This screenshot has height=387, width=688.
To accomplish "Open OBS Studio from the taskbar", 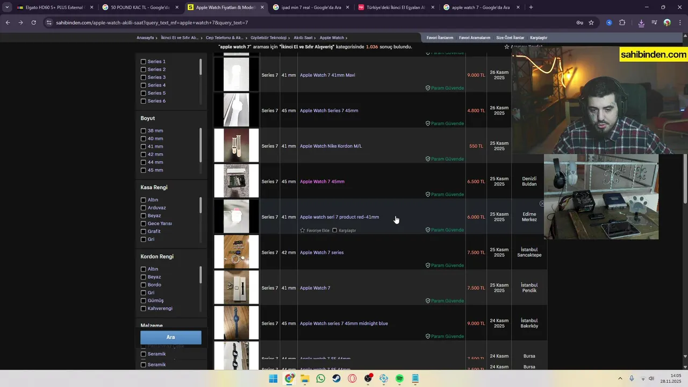I will pos(368,378).
